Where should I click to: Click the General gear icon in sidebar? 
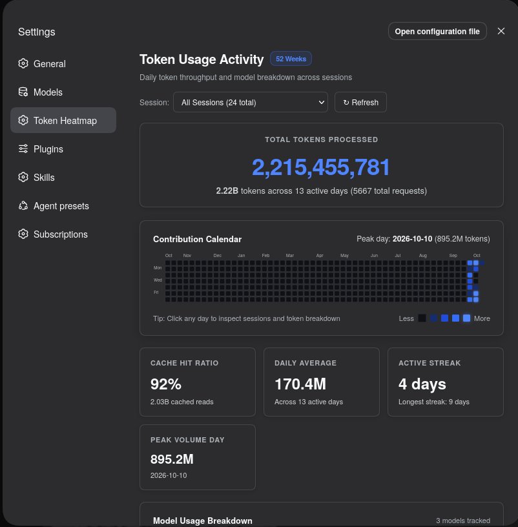23,63
